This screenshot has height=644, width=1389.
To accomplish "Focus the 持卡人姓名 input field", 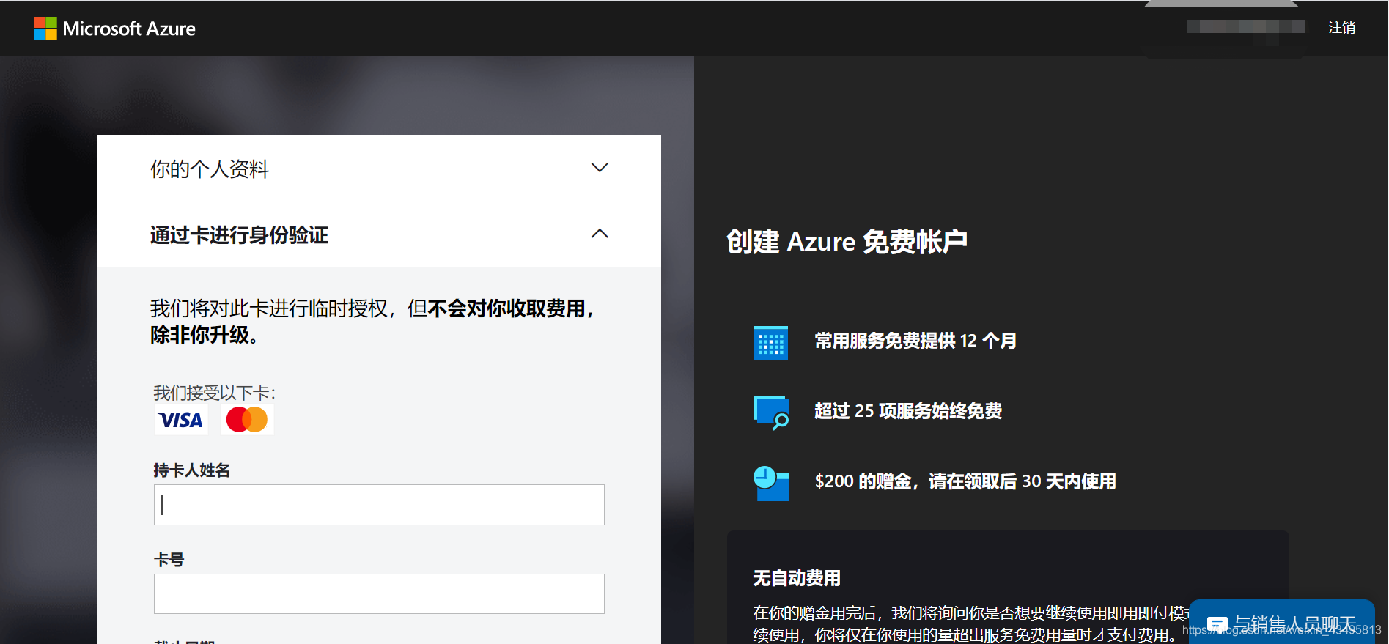I will coord(379,505).
